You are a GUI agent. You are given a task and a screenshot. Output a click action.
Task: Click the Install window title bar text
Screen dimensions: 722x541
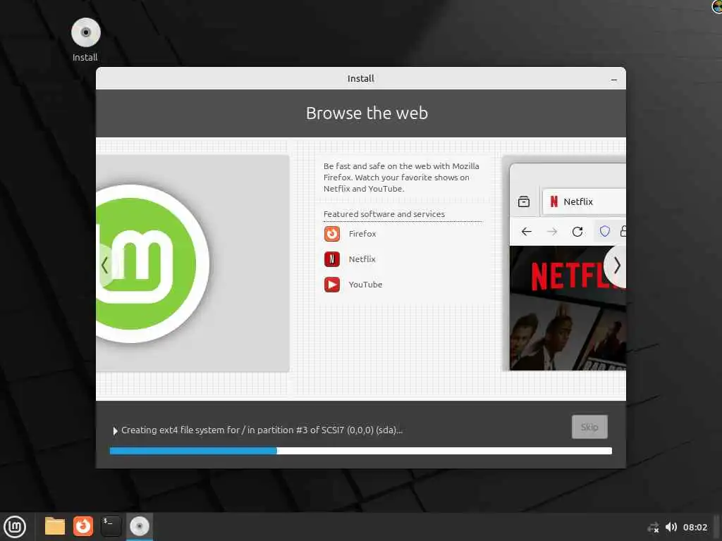[360, 79]
